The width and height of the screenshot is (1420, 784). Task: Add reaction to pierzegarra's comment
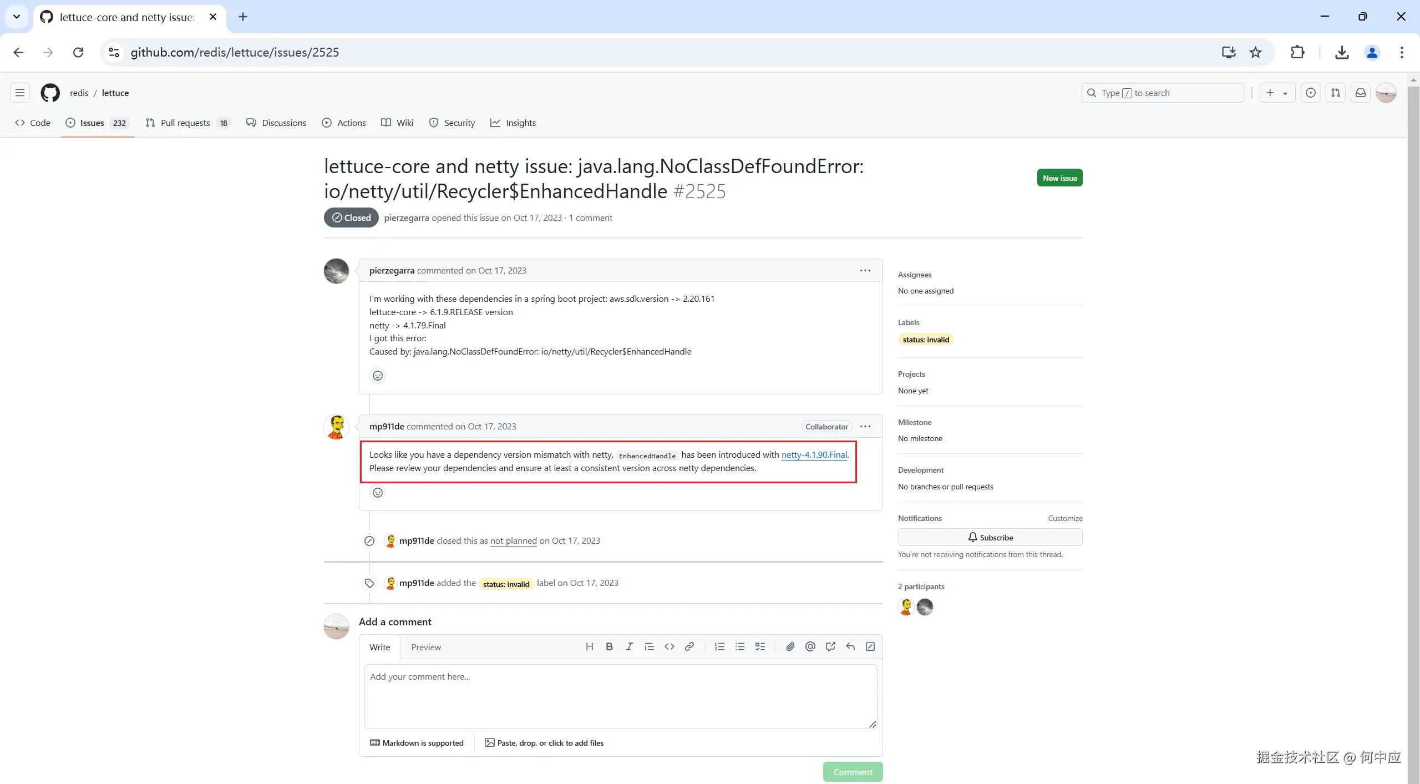click(378, 376)
